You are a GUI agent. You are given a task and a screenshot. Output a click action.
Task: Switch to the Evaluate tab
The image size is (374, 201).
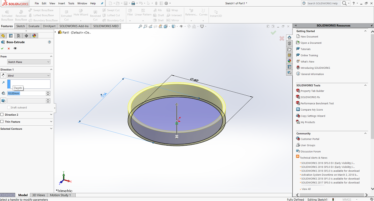point(34,26)
